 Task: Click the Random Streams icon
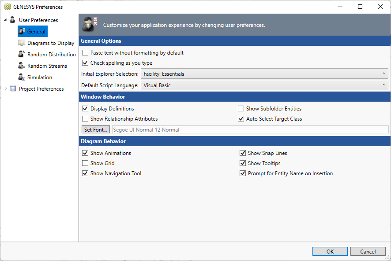click(x=22, y=66)
